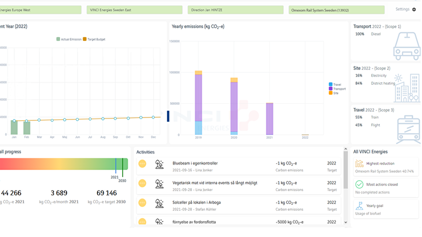422x237 pixels.
Task: Click the 2020 stacked emissions bar
Action: pyautogui.click(x=234, y=106)
